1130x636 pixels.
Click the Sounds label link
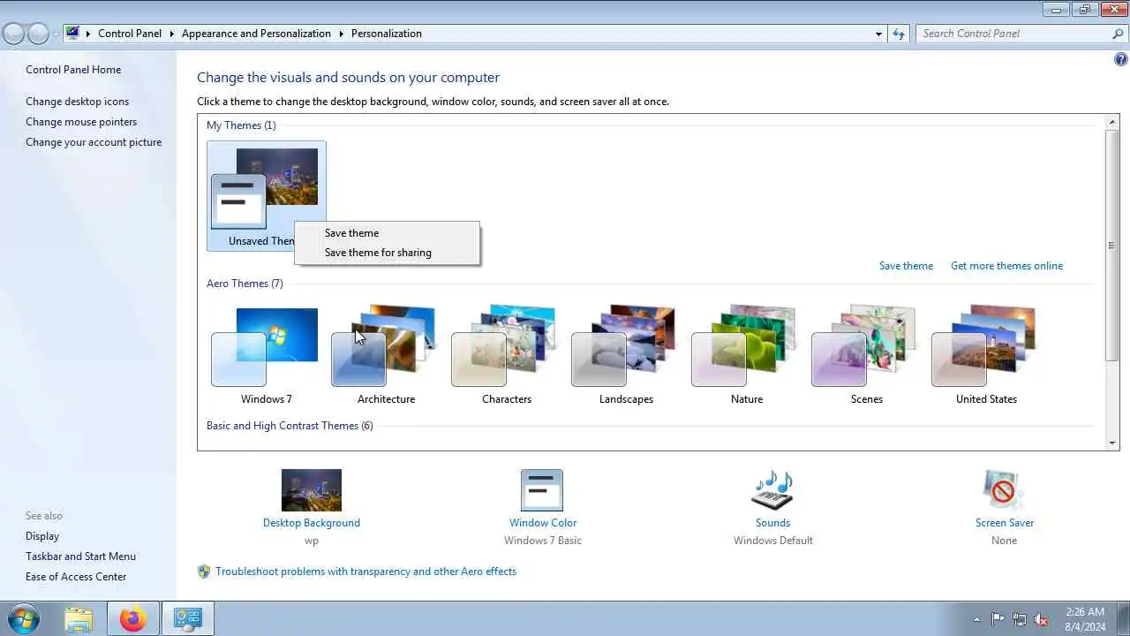pyautogui.click(x=772, y=523)
